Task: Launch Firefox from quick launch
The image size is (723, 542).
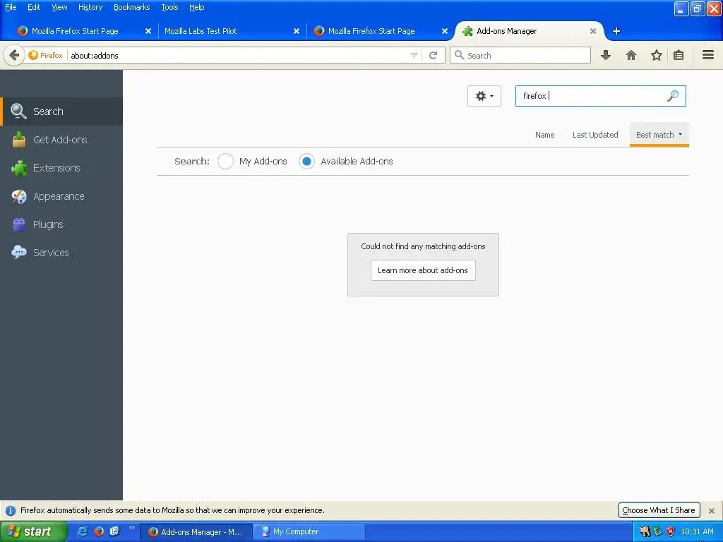Action: [98, 531]
